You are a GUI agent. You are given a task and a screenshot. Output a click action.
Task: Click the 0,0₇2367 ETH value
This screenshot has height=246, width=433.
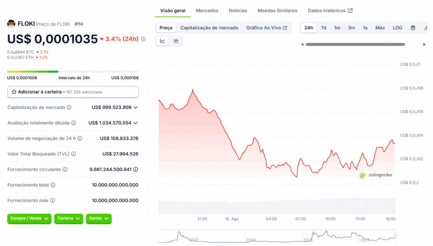[20, 57]
